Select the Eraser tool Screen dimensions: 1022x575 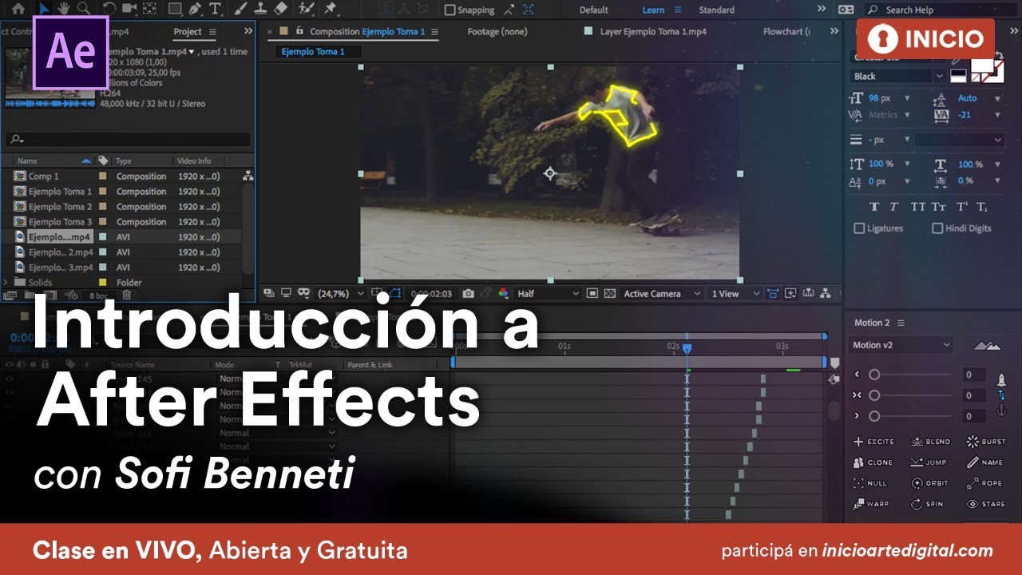[x=281, y=9]
